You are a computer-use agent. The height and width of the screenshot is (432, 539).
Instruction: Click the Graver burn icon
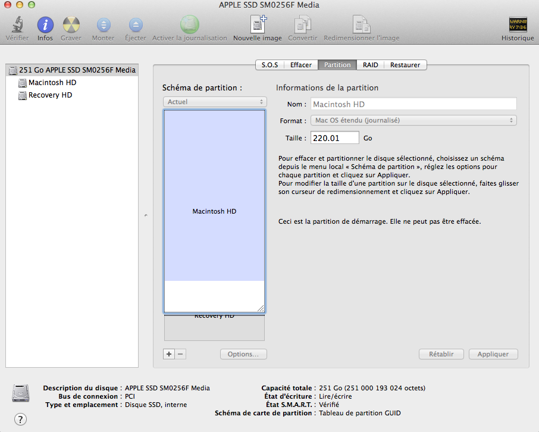point(71,25)
